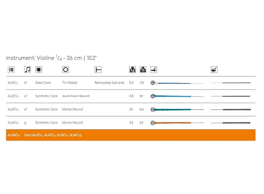Click the string end type icon
Viewport: 264px width, 194px height.
(98, 70)
